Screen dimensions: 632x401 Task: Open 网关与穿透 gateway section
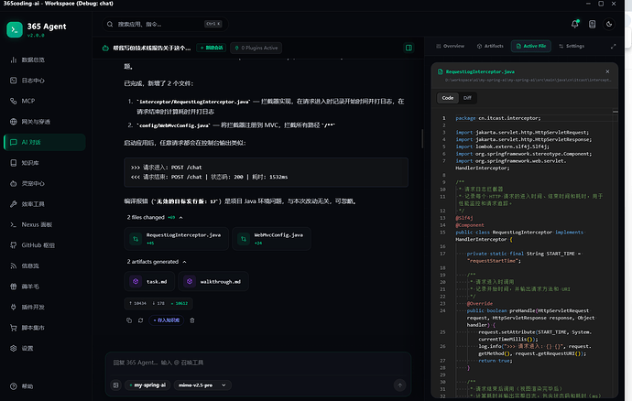(44, 122)
